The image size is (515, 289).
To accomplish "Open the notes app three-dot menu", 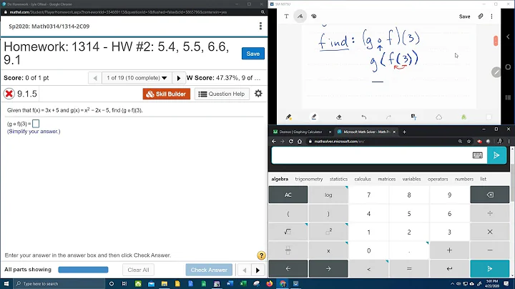I will [491, 16].
